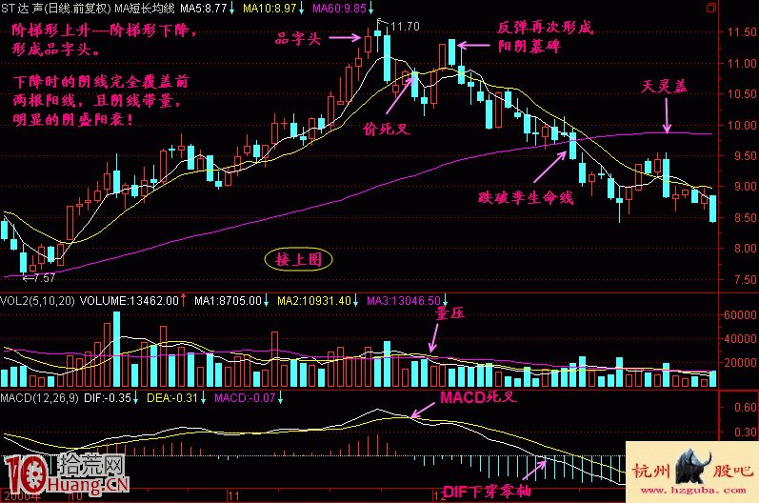The image size is (759, 503).
Task: Click the 11.00 price axis label
Action: click(x=742, y=64)
